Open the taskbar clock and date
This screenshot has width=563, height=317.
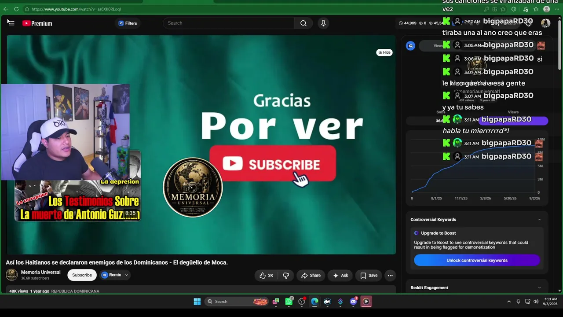(550, 302)
